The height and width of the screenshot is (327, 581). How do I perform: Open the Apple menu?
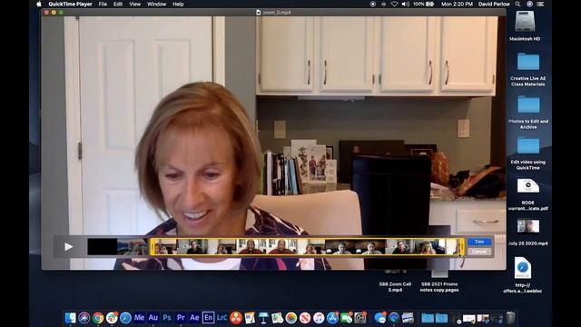(x=38, y=4)
